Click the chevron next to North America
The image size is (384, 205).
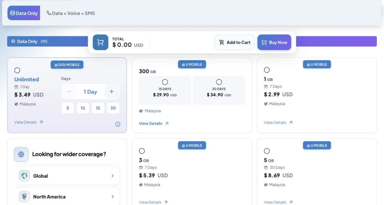[112, 197]
